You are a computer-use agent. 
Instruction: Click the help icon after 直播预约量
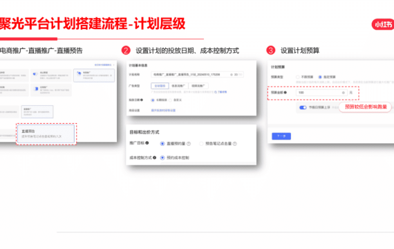click(x=189, y=144)
